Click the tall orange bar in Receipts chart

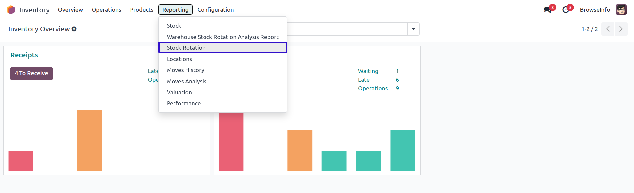click(90, 140)
